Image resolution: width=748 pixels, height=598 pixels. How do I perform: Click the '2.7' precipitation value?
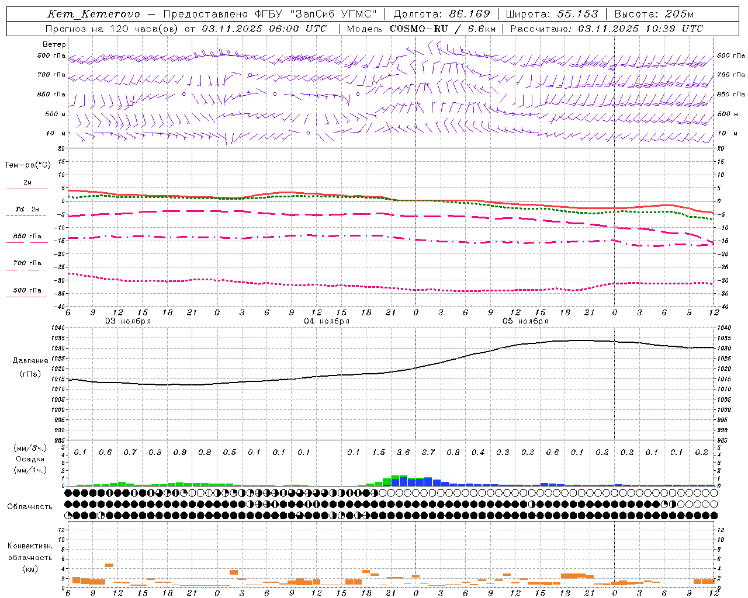pyautogui.click(x=428, y=453)
